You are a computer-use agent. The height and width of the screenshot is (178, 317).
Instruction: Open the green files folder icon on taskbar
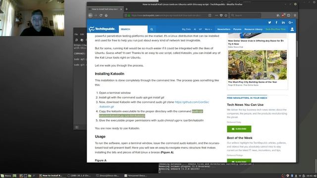click(30, 176)
